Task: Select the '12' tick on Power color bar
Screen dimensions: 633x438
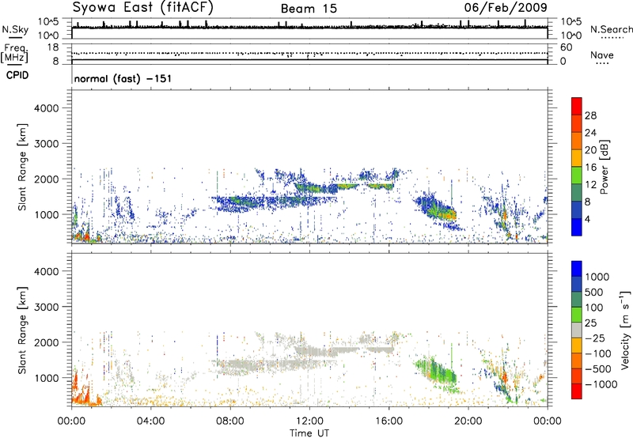Action: (x=590, y=185)
